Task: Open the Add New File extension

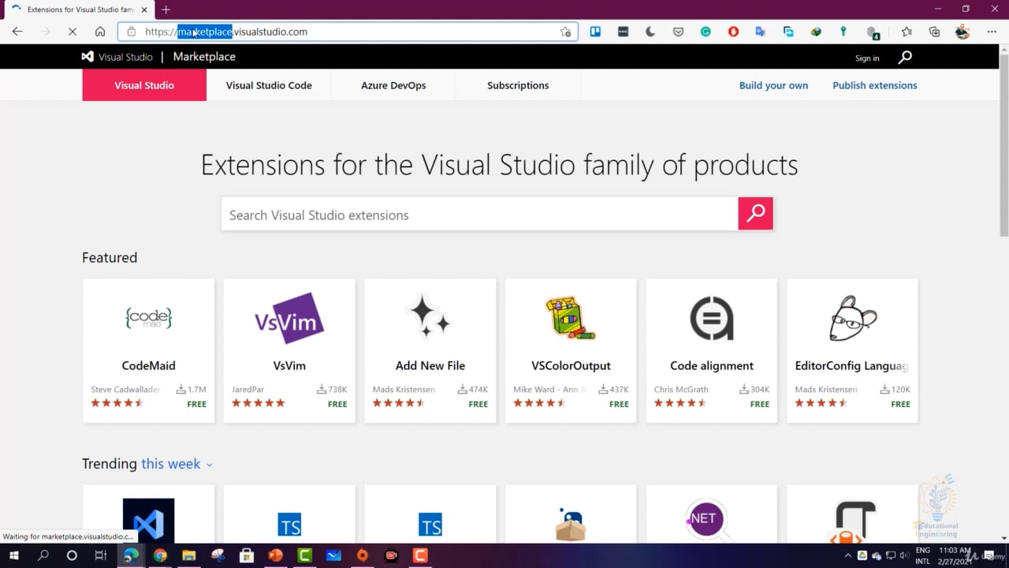Action: coord(430,350)
